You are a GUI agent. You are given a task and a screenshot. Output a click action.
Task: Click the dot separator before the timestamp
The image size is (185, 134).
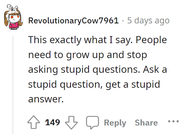pyautogui.click(x=123, y=21)
